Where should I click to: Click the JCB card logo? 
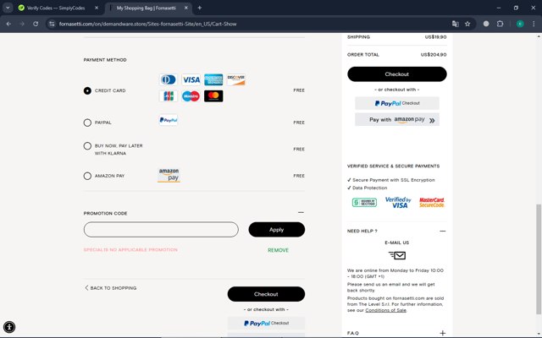coord(169,96)
